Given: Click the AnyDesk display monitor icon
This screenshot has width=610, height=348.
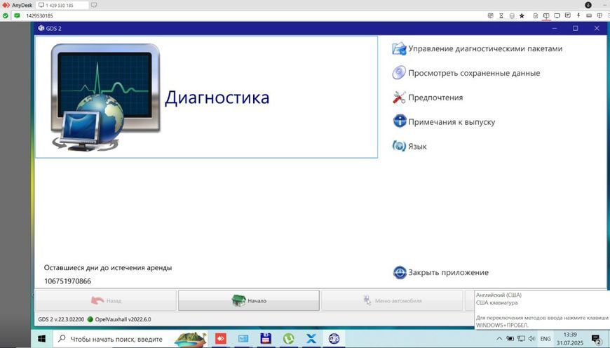Looking at the screenshot, I should click(x=557, y=15).
